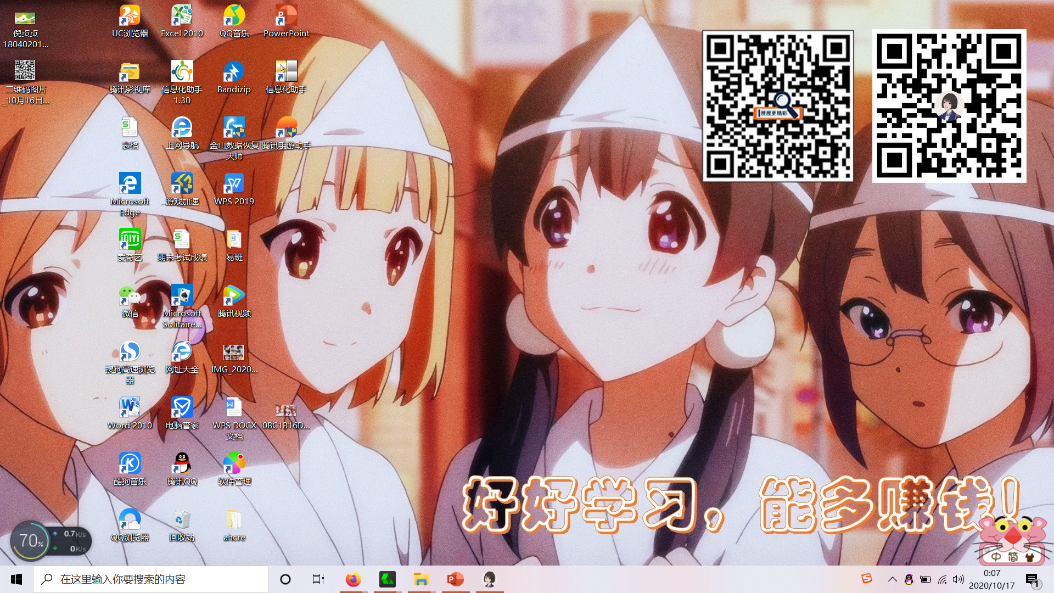
Task: Click the Windows Start button
Action: [x=16, y=579]
